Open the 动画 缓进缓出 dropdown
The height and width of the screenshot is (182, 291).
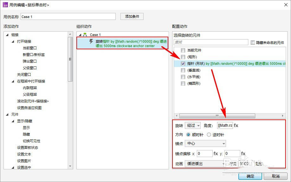[x=205, y=164]
